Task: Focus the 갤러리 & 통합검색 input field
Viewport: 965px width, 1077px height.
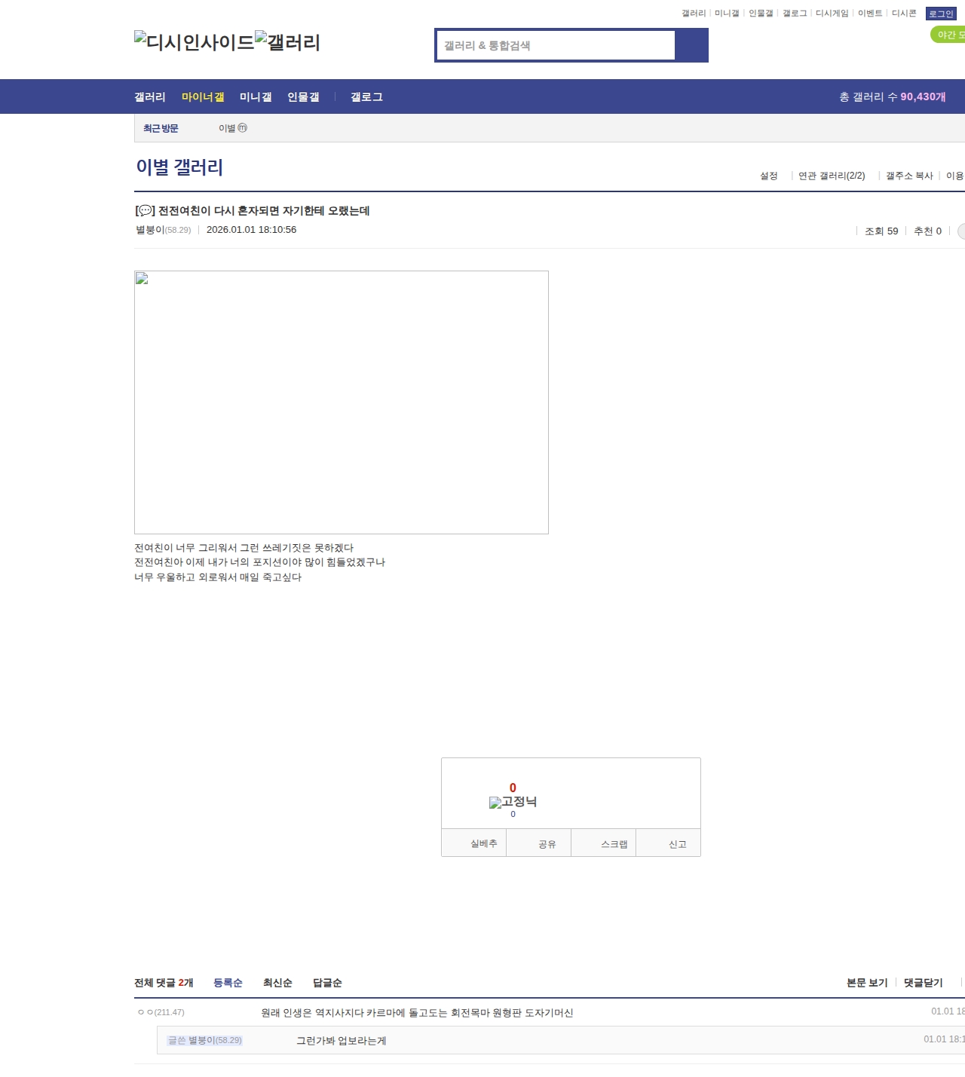Action: click(x=556, y=45)
